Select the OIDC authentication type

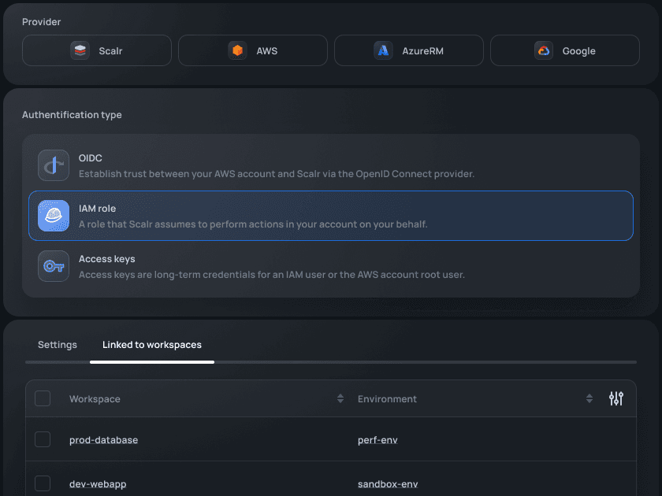click(331, 165)
